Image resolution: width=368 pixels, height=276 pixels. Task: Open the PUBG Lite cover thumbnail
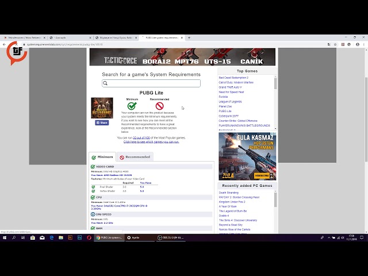[102, 108]
